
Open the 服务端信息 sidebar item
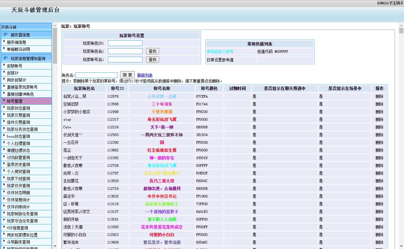(17, 42)
